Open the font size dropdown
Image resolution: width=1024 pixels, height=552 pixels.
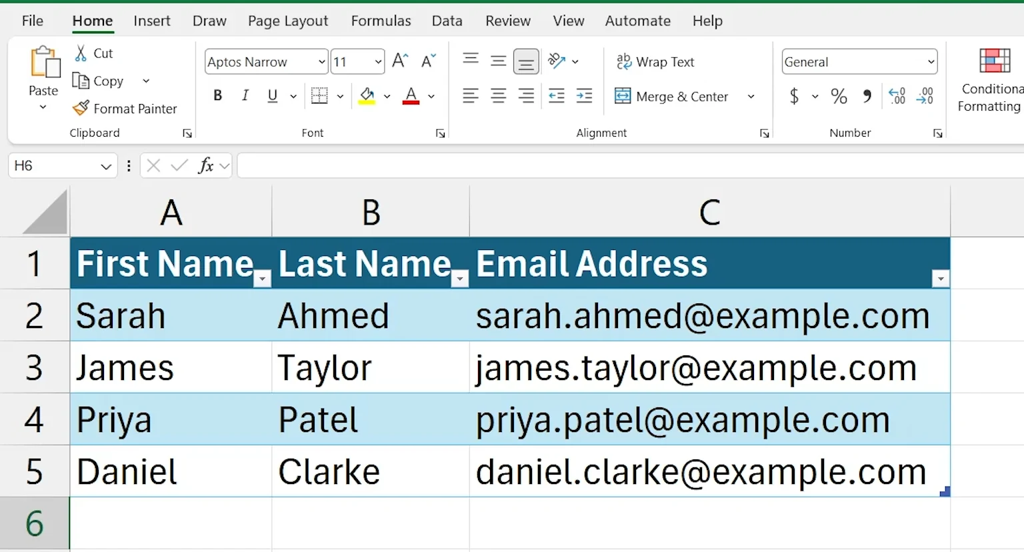click(x=378, y=62)
